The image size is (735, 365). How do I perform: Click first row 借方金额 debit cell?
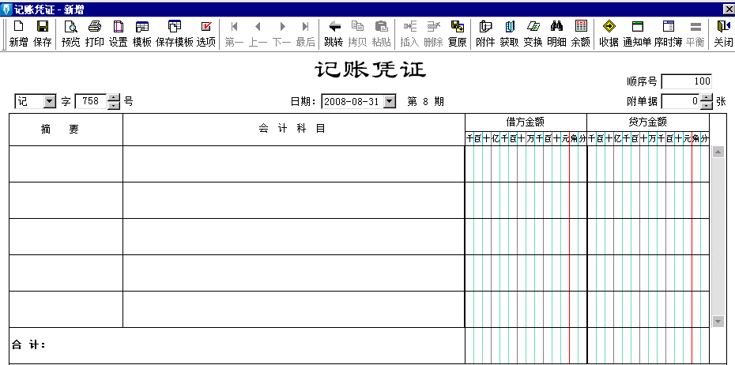pyautogui.click(x=526, y=164)
